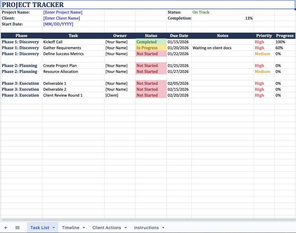296x233 pixels.
Task: Select the Phase column header
Action: coord(22,36)
